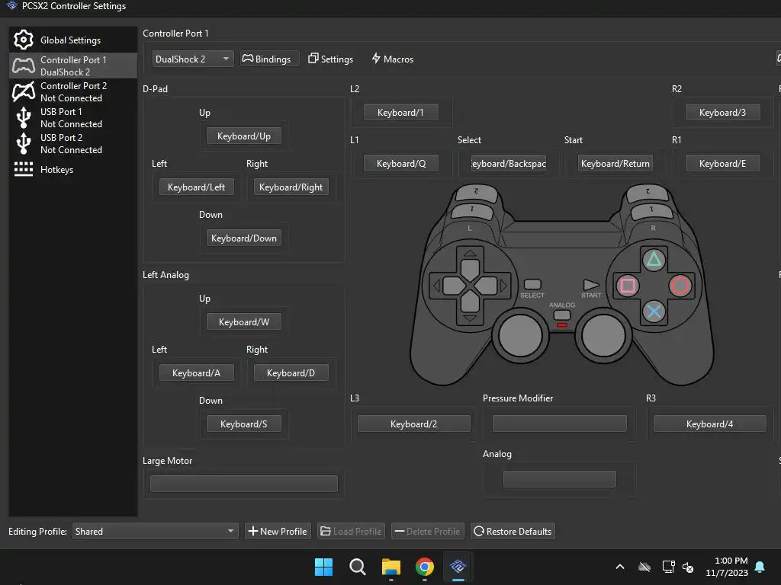
Task: Rebind Left Analog Left Keyboard/A
Action: 196,372
